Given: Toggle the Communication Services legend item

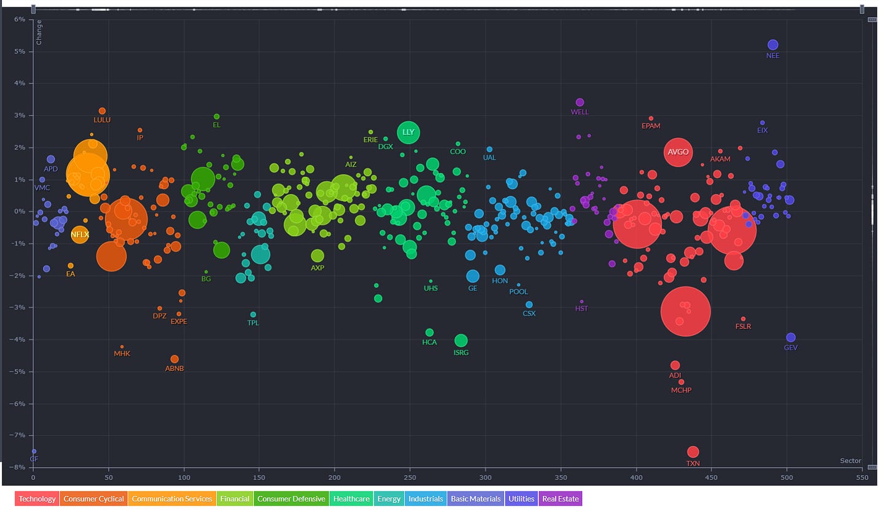Looking at the screenshot, I should click(x=172, y=499).
